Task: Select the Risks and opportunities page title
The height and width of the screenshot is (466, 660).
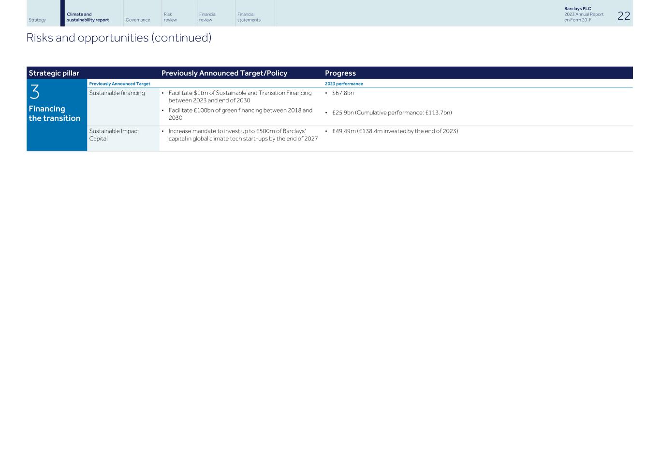Action: click(x=119, y=37)
